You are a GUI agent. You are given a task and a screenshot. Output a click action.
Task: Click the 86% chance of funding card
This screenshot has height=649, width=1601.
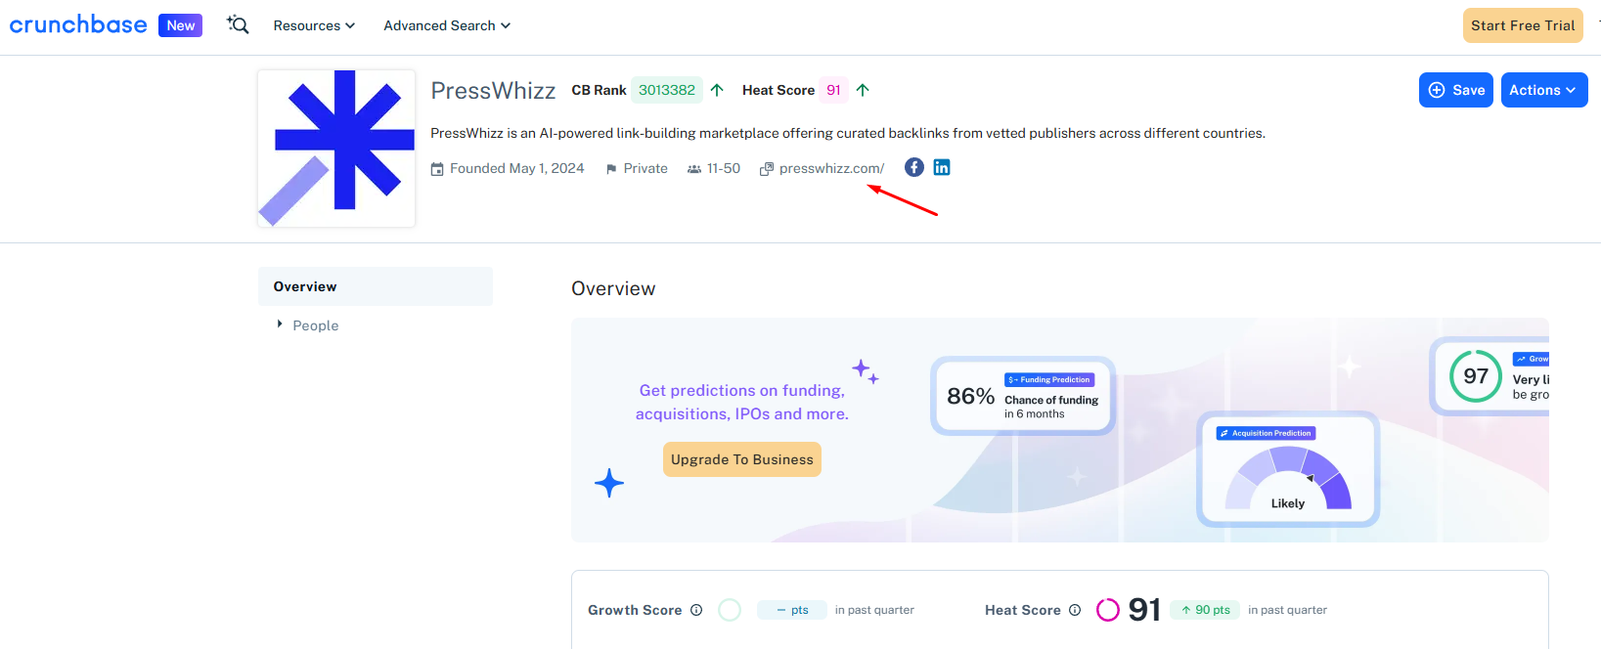(x=1023, y=396)
